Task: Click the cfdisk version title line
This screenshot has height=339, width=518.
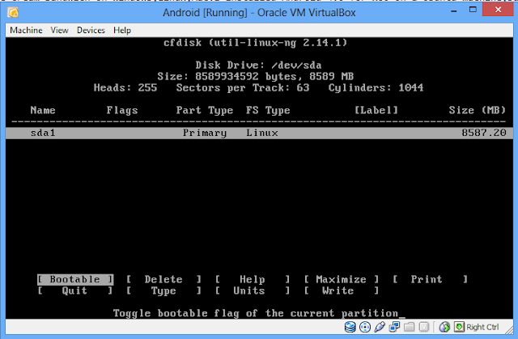Action: click(x=256, y=43)
